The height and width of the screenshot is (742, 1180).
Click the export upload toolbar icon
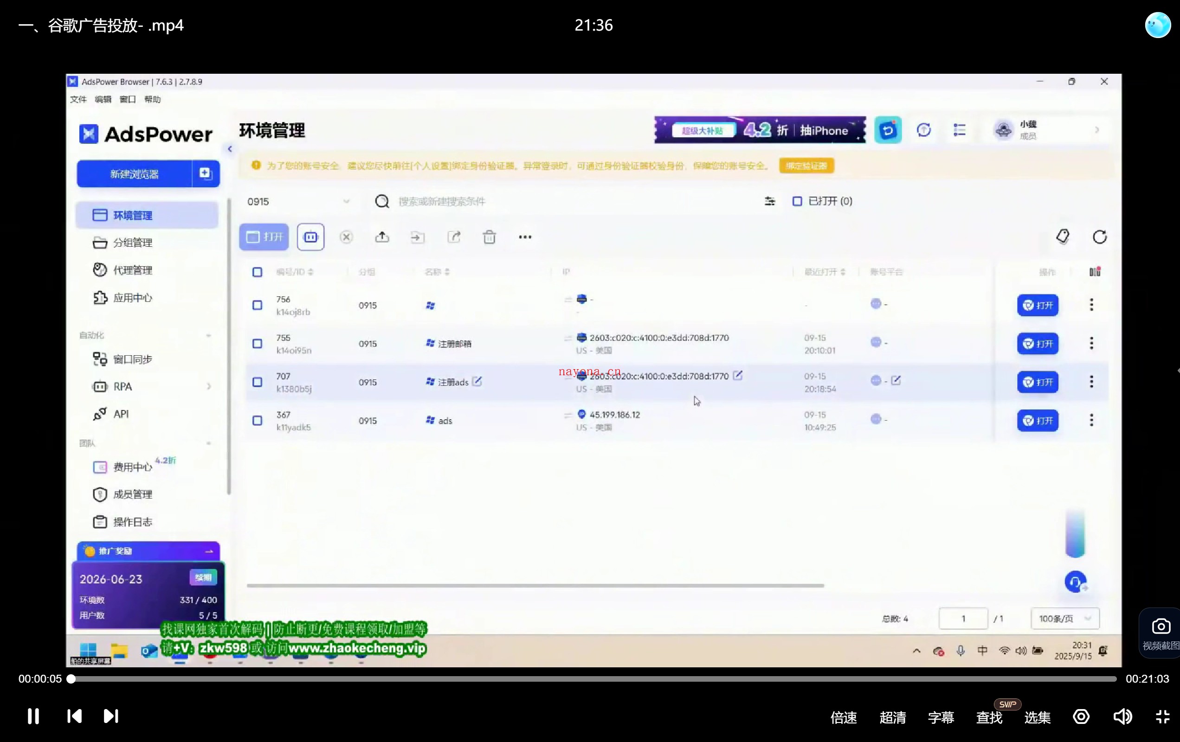click(382, 237)
